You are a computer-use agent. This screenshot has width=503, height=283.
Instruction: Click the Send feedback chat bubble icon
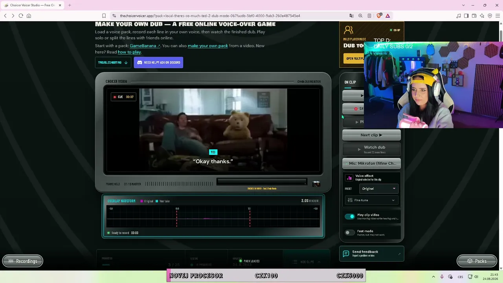pyautogui.click(x=346, y=254)
